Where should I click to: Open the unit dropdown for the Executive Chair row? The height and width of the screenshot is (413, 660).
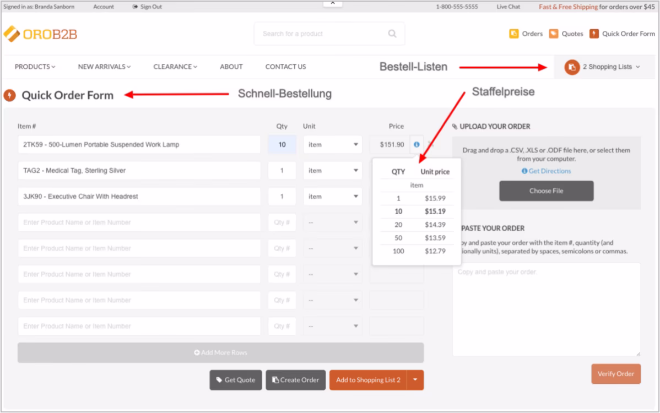(332, 196)
